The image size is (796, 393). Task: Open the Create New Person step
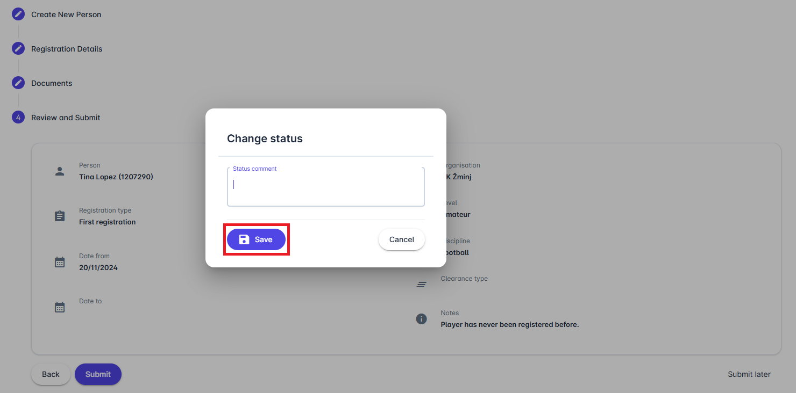point(66,14)
